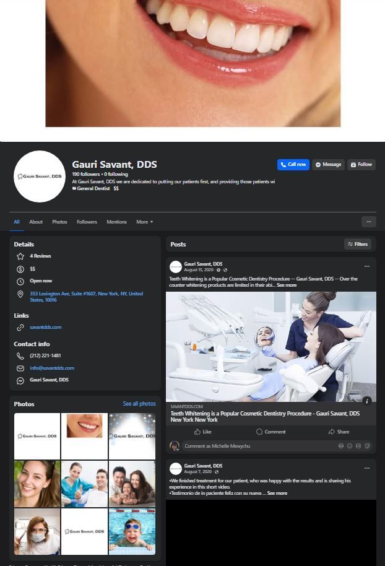The image size is (385, 566).
Task: Click the Messenger icon in Contact info
Action: coord(20,380)
